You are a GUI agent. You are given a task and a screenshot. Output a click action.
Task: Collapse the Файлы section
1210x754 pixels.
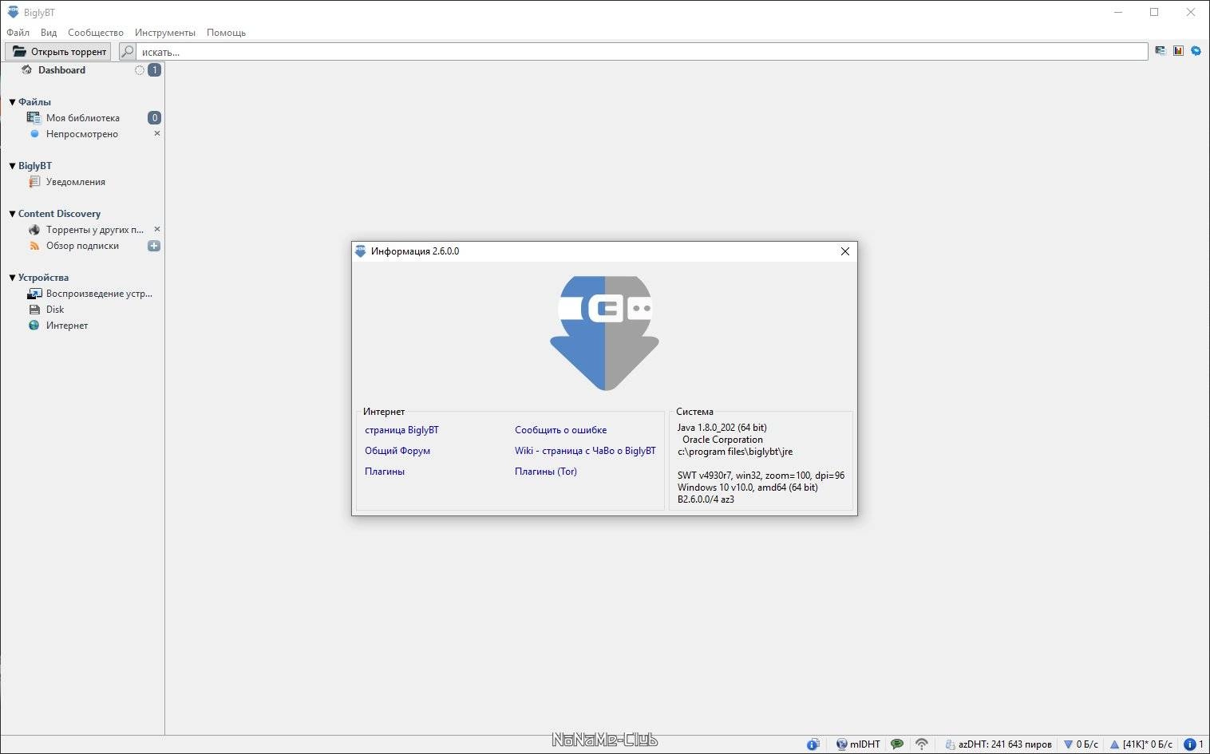pos(12,102)
